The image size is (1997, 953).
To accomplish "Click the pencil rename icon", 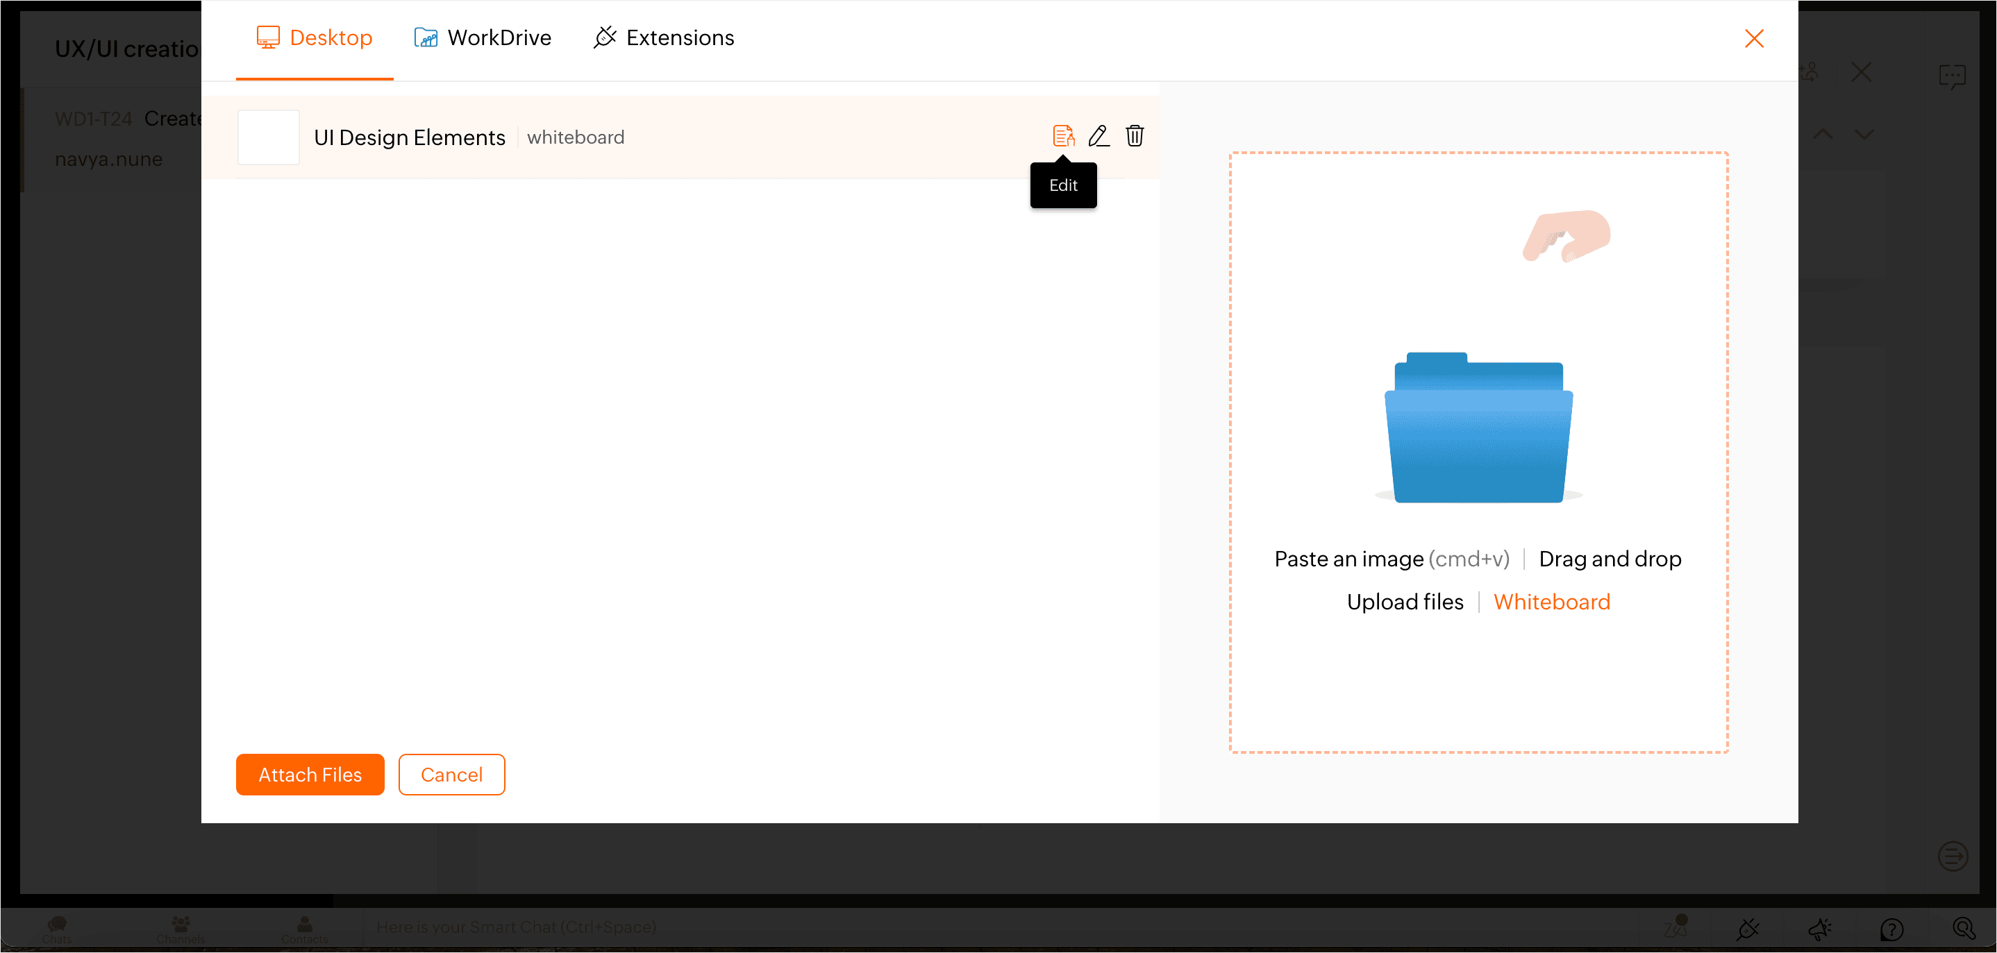I will point(1098,136).
